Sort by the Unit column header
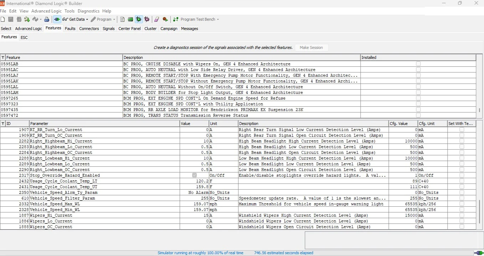 pos(223,124)
